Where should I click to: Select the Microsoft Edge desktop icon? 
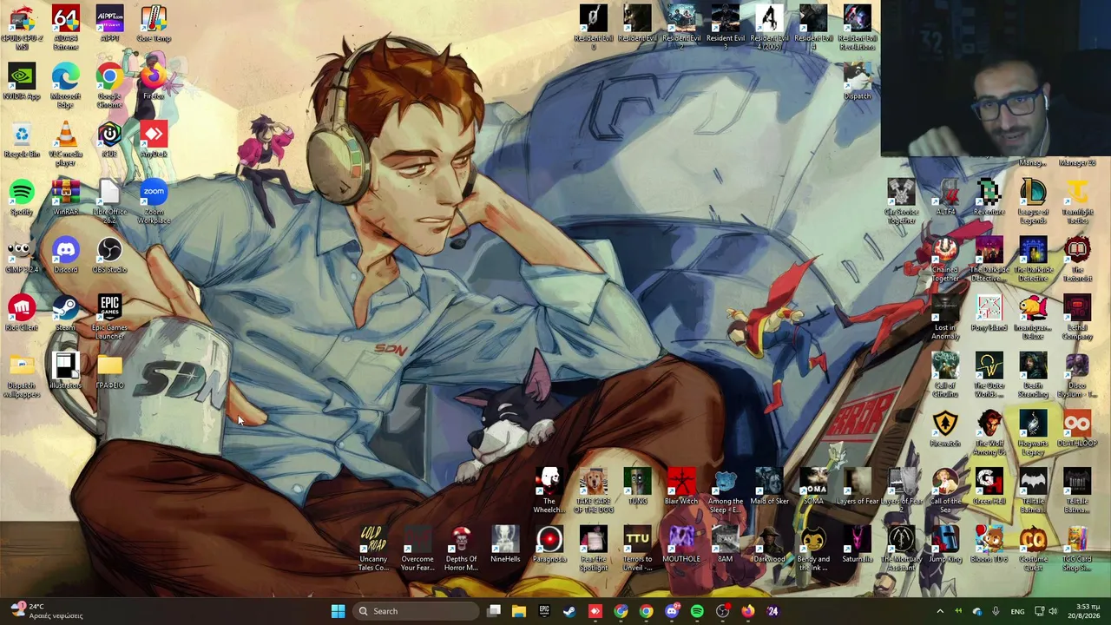pos(65,86)
